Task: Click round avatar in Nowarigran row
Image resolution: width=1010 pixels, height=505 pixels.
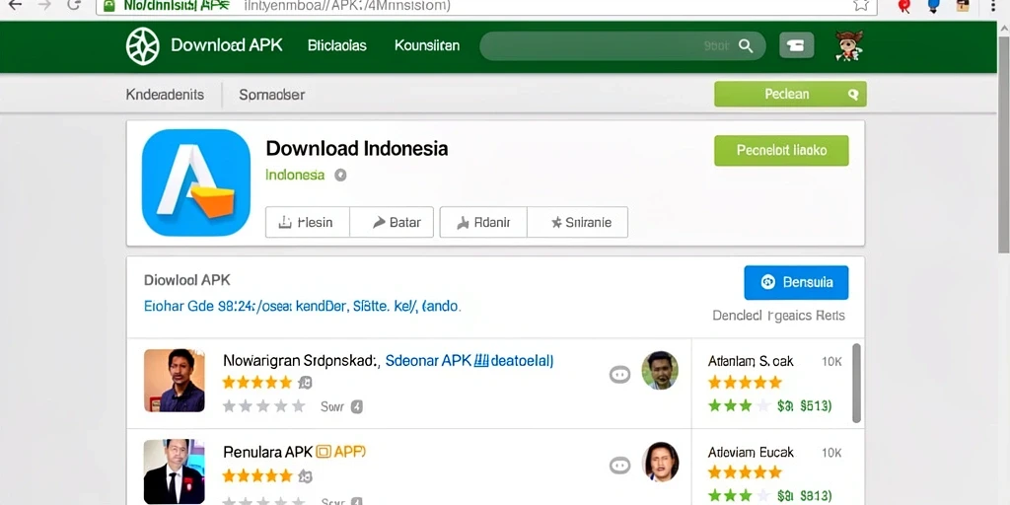Action: [x=660, y=370]
